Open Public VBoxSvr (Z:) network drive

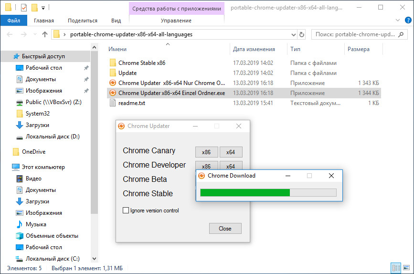[53, 102]
